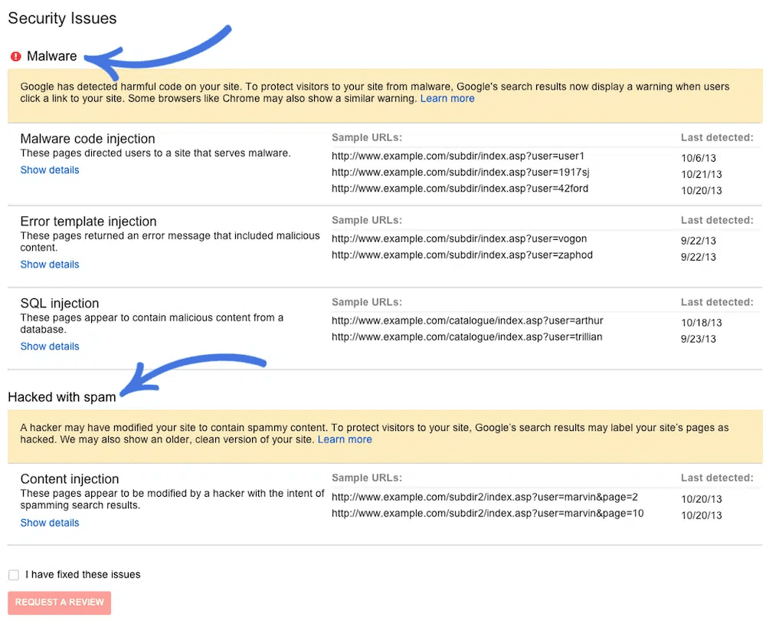Expand Content injection details

(50, 523)
